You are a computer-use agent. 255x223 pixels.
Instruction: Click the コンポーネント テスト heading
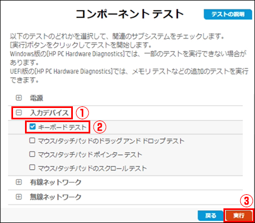(x=130, y=14)
